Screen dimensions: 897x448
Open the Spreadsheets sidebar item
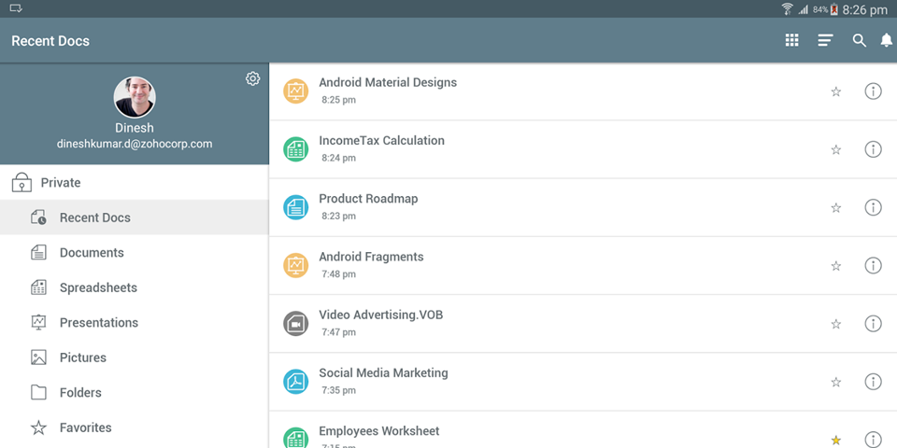[x=135, y=287]
